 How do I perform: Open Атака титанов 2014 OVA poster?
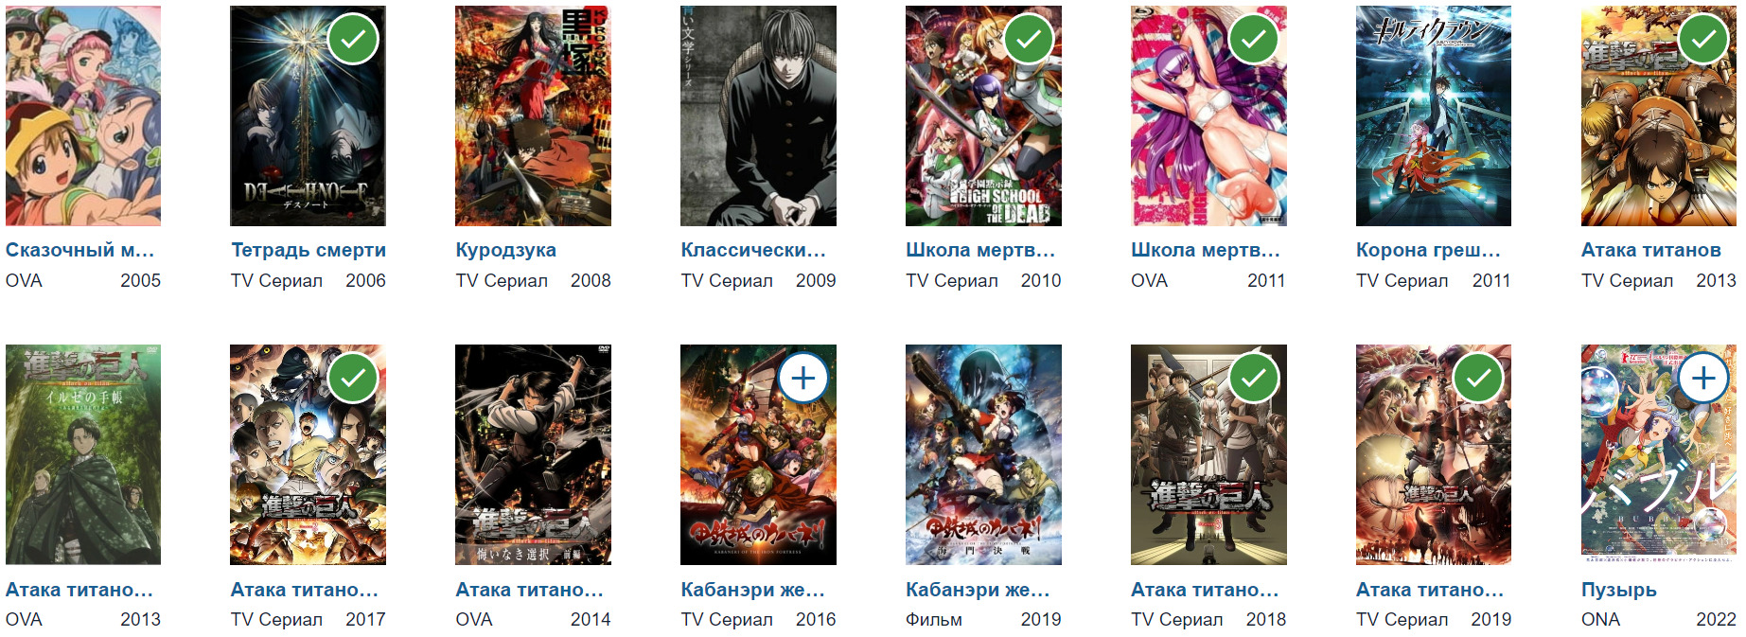point(533,454)
